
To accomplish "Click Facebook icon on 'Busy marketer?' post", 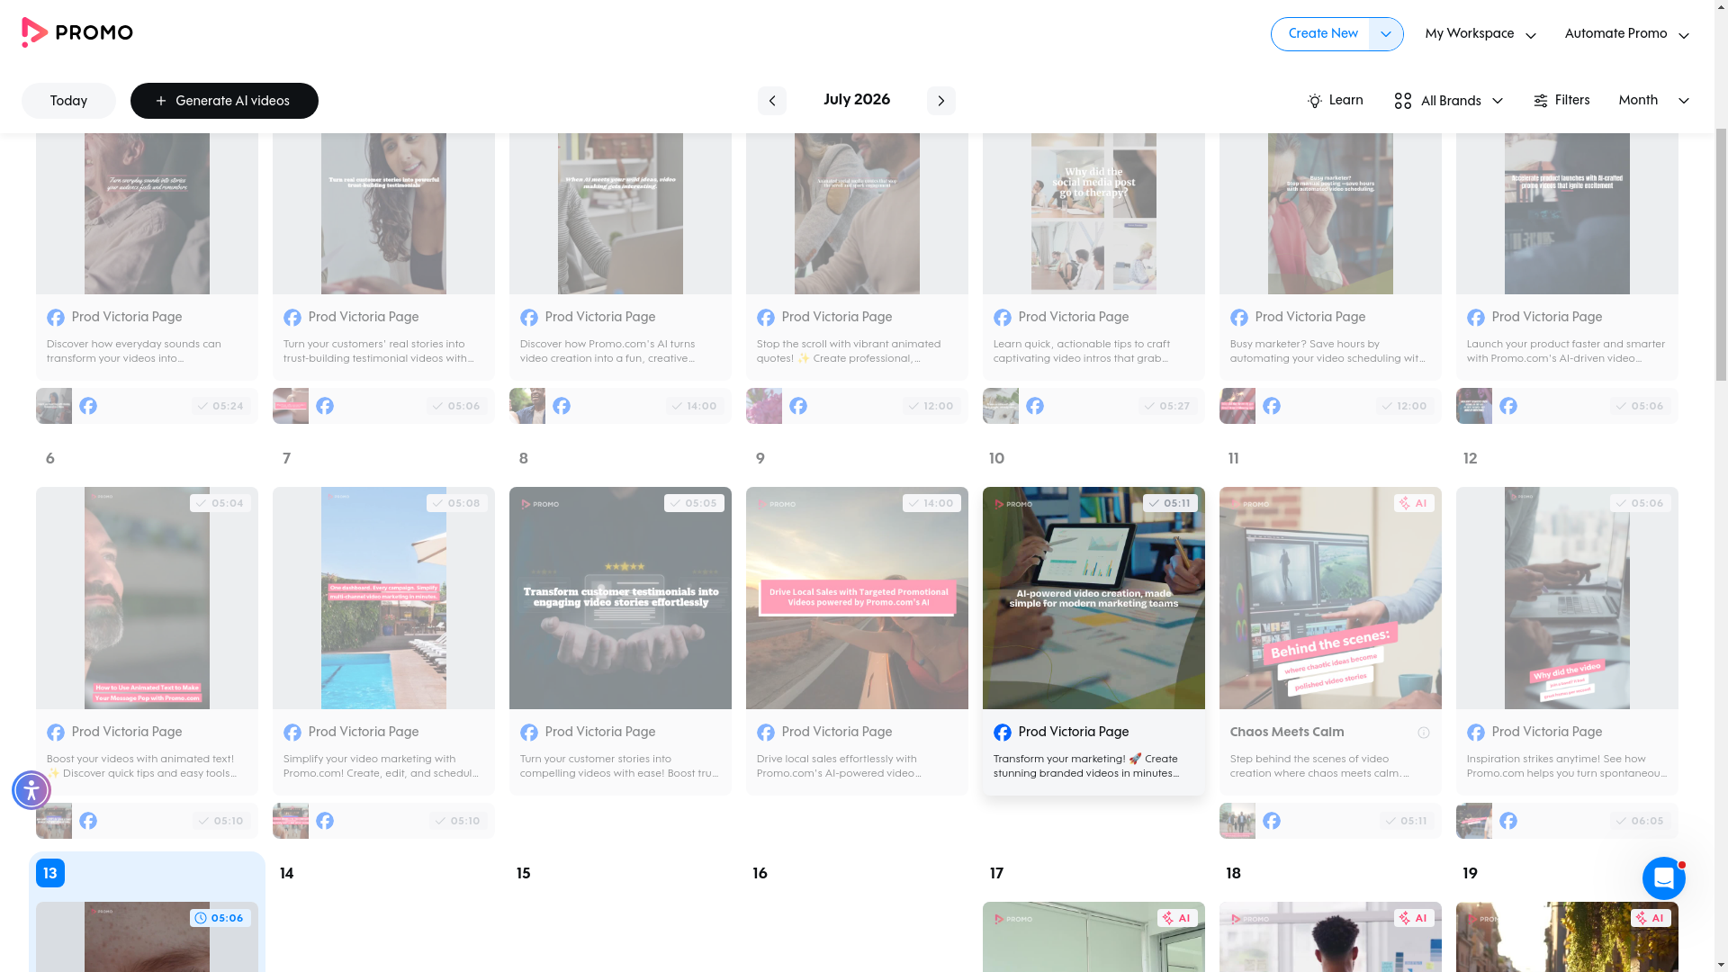I will point(1239,318).
